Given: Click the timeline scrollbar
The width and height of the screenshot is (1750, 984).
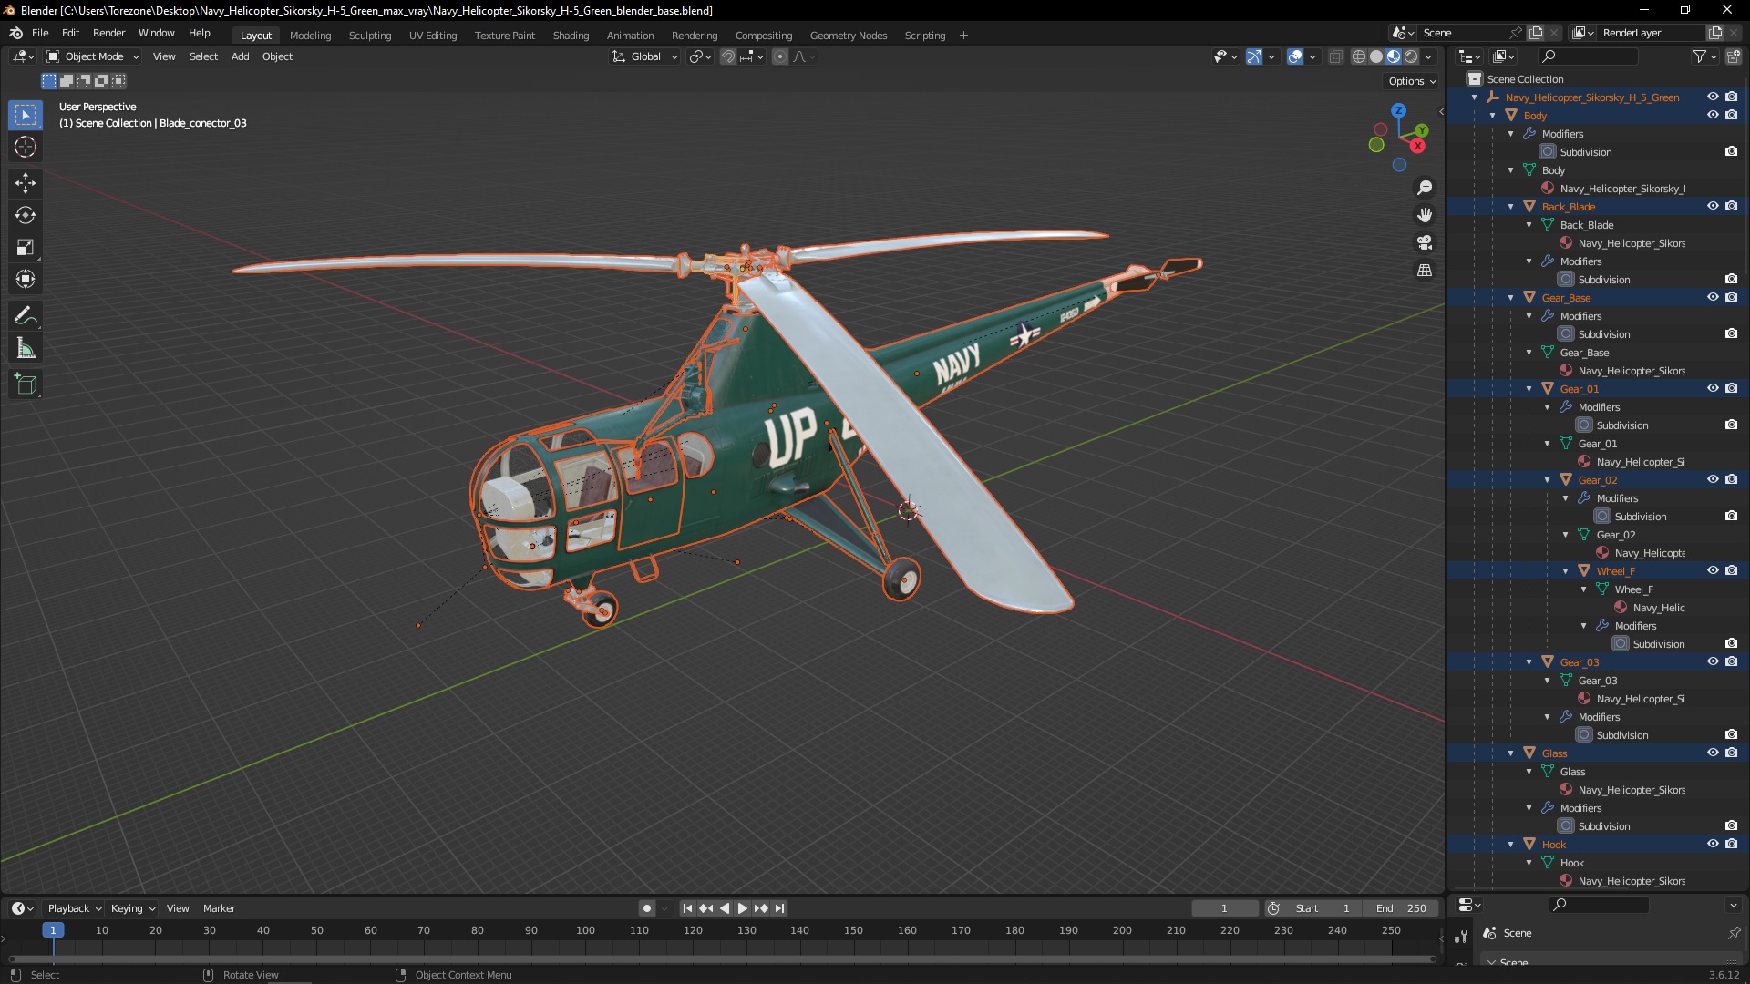Looking at the screenshot, I should point(722,958).
